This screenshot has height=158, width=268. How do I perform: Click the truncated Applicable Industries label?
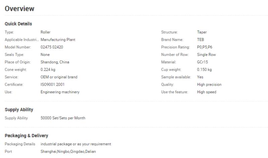click(x=22, y=39)
